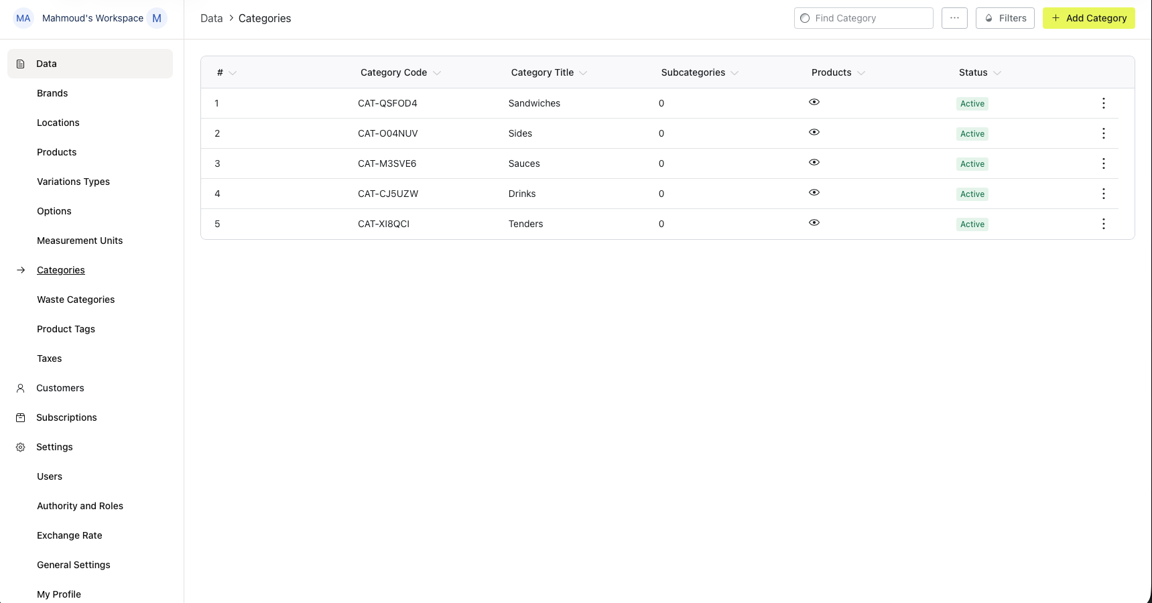The width and height of the screenshot is (1152, 603).
Task: Open Measurement Units page
Action: [80, 241]
